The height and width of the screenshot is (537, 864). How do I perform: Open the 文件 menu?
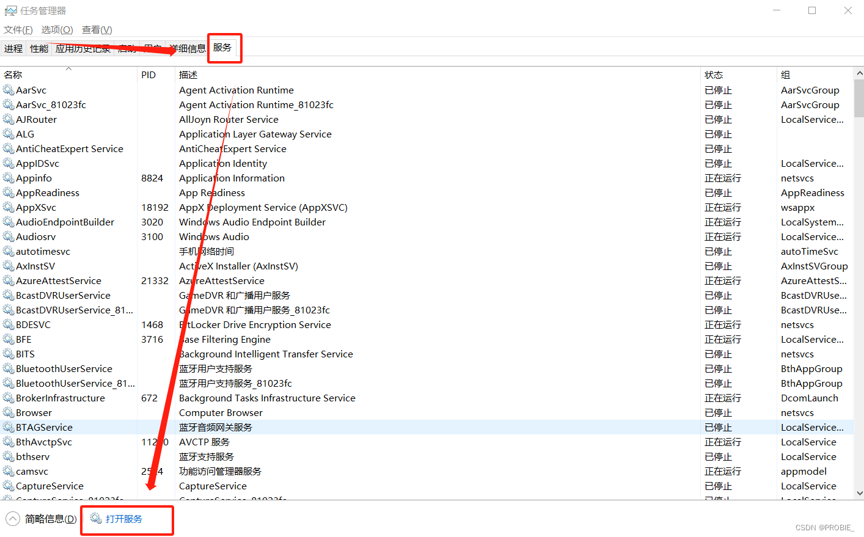pos(18,30)
